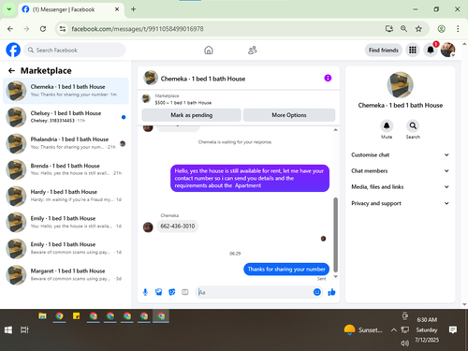The height and width of the screenshot is (351, 468).
Task: Click the taskbar clock 6:30 AM
Action: 427,320
